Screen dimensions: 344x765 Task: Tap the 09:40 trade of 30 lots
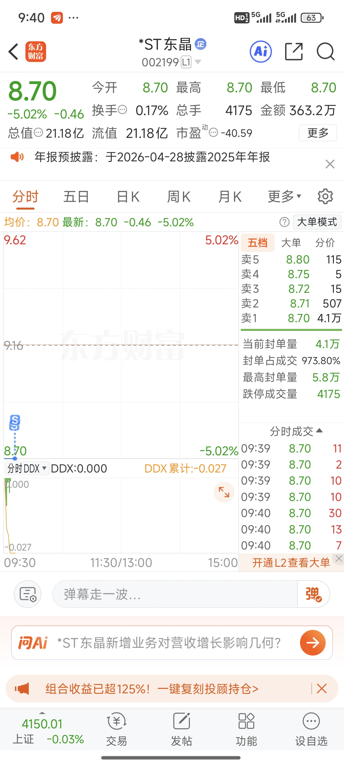pos(291,513)
